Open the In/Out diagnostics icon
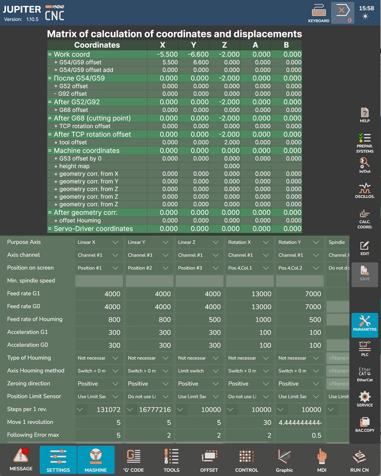Screen dimensions: 381x476 (365, 164)
